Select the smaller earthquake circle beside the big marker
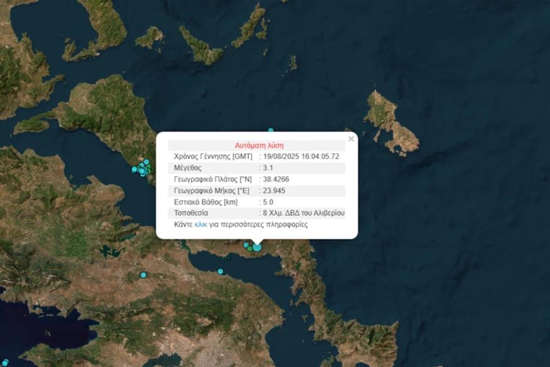The width and height of the screenshot is (550, 367). pyautogui.click(x=246, y=245)
